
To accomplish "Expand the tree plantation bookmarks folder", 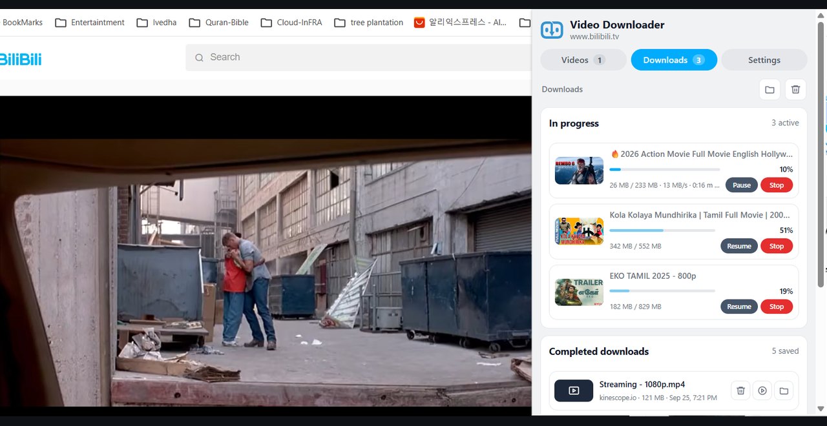I will [369, 23].
